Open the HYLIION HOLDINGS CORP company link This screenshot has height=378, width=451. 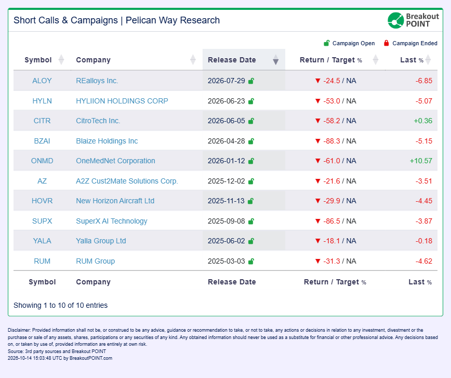[122, 101]
